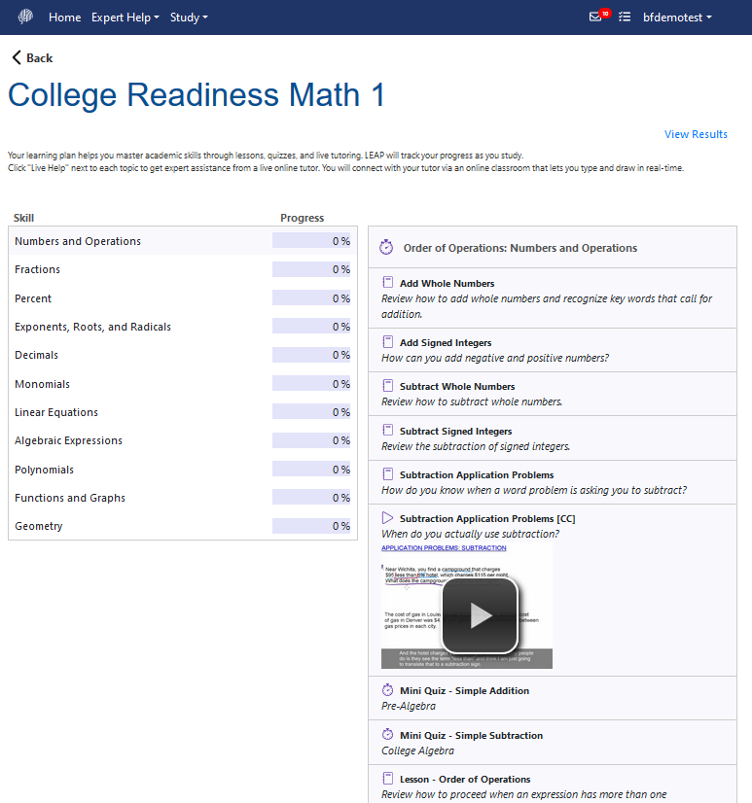Screen dimensions: 752x803
Task: Go to Home in the navigation bar
Action: (x=65, y=17)
